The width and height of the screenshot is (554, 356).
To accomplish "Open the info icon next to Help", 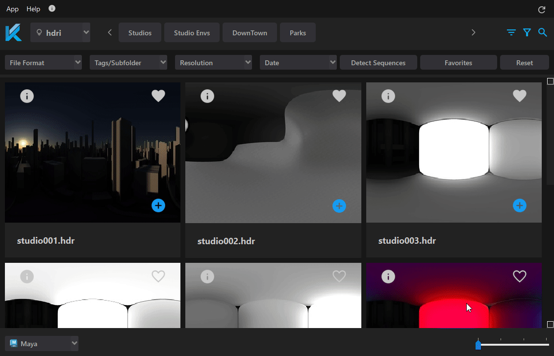I will click(52, 8).
